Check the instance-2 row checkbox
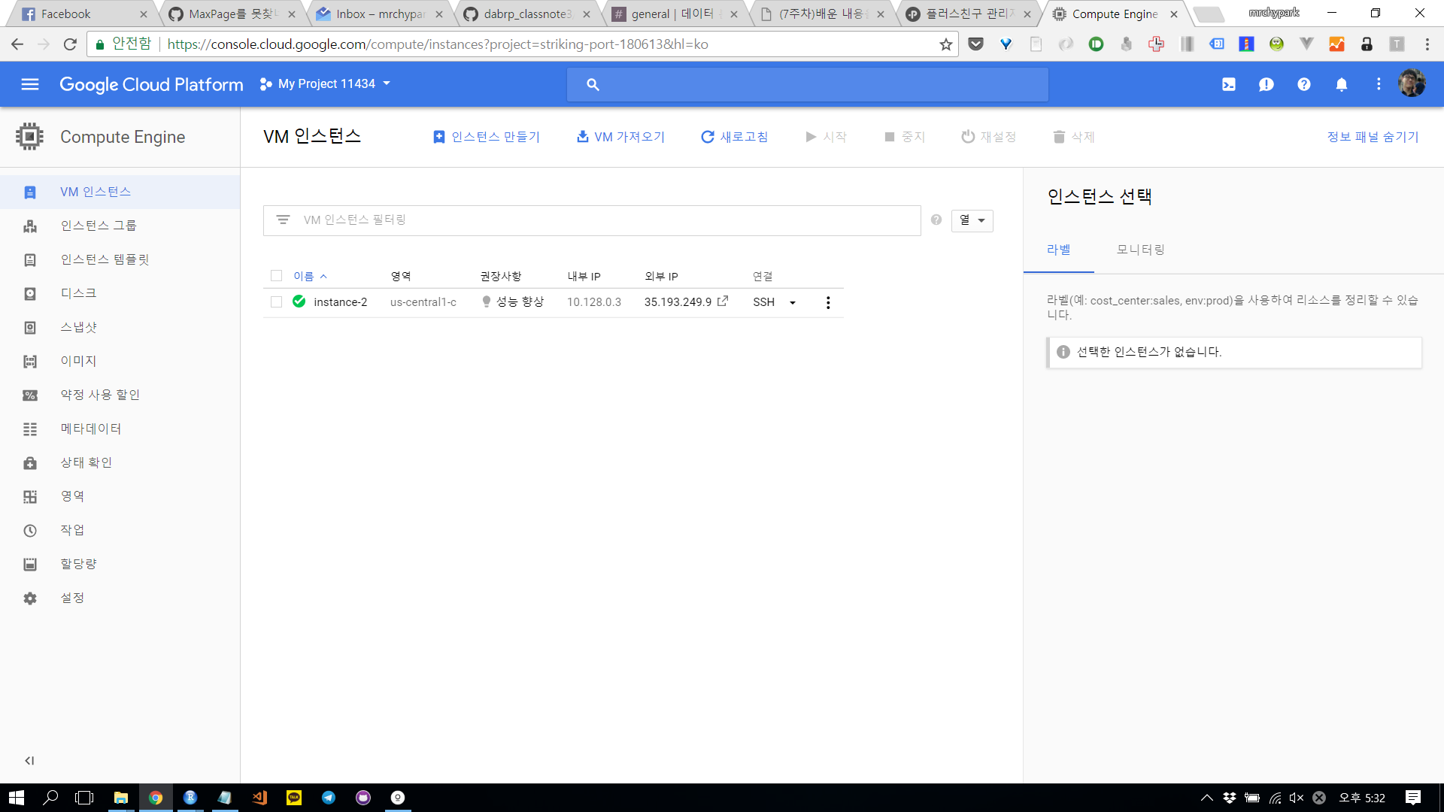The height and width of the screenshot is (812, 1444). coord(276,301)
